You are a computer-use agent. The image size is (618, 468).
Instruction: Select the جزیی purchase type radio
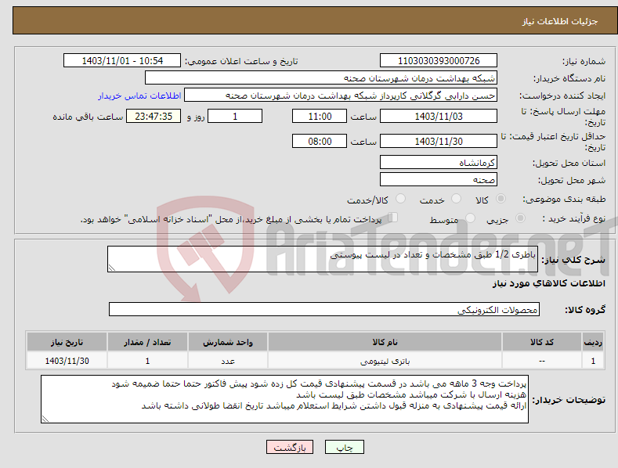(520, 218)
